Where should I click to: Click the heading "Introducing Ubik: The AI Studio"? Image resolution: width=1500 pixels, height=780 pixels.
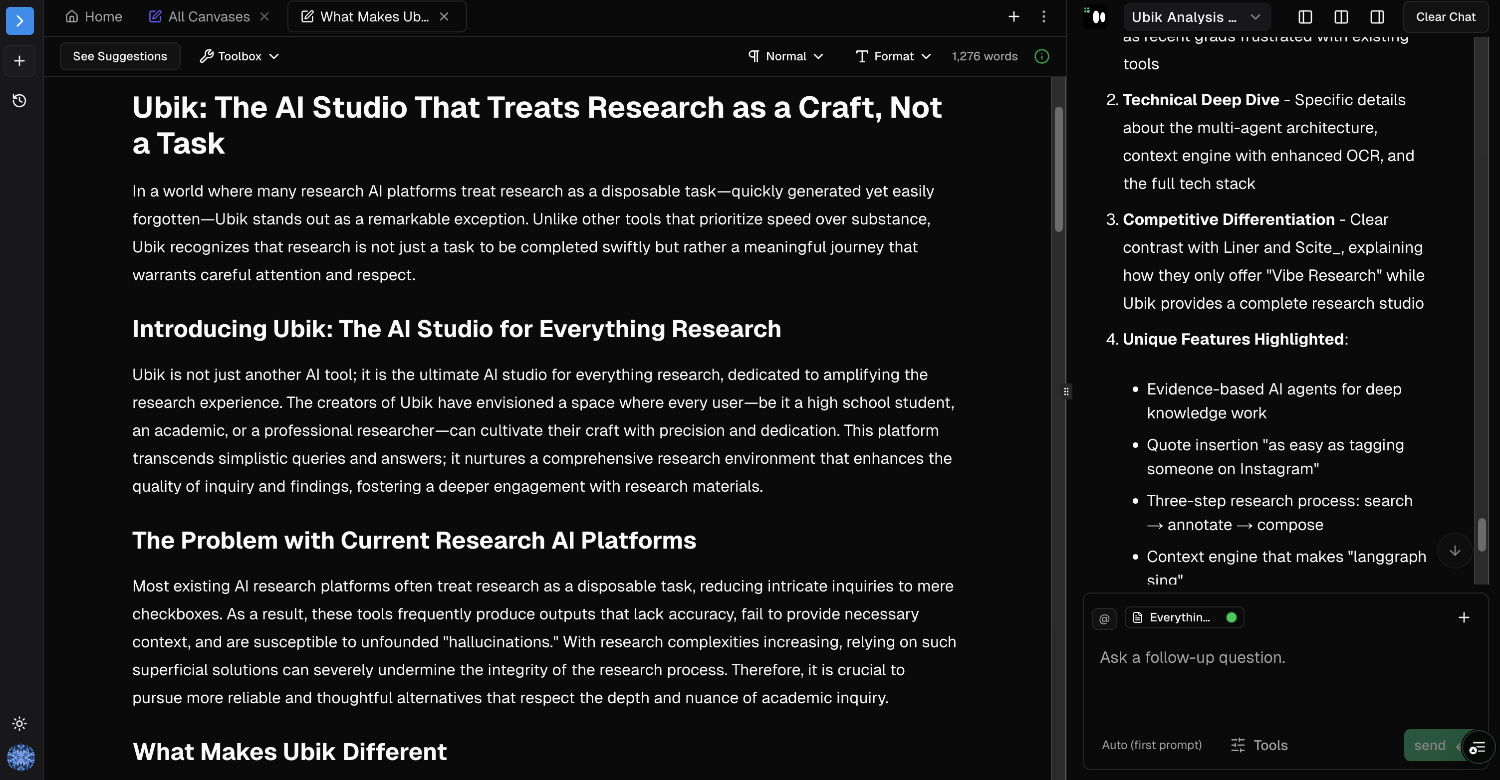coord(457,329)
